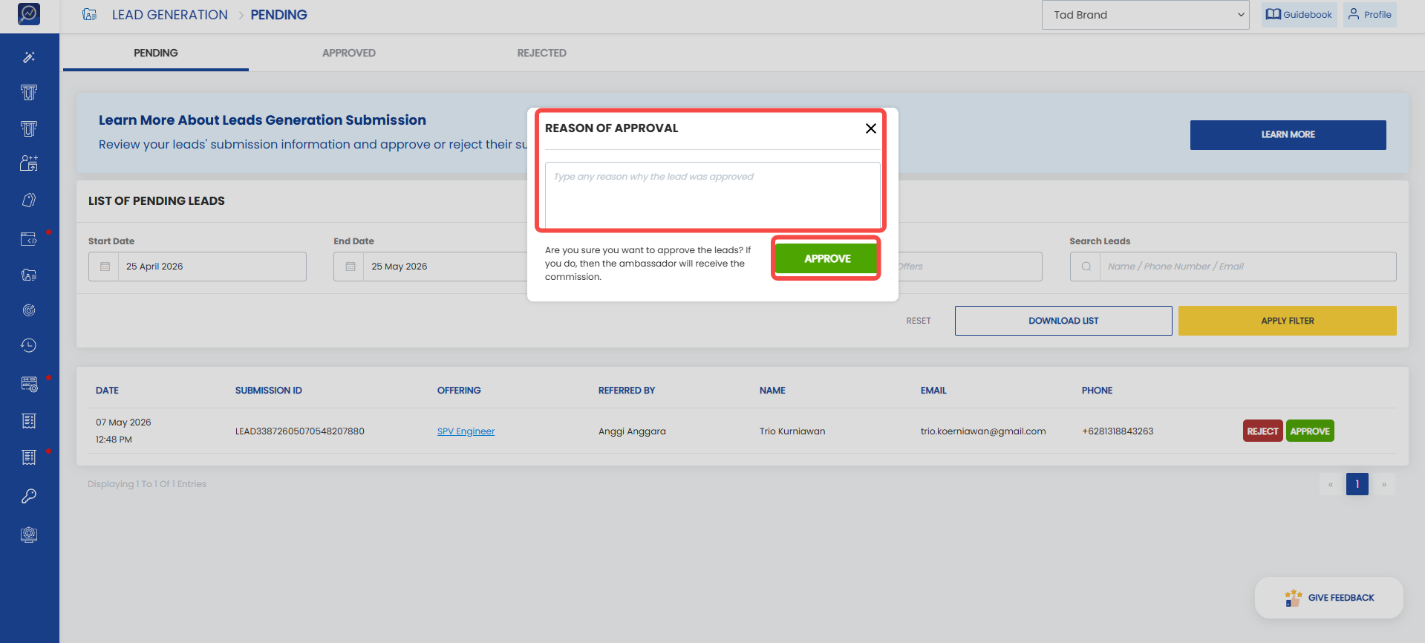This screenshot has width=1425, height=643.
Task: Go to the previous results page
Action: [x=1331, y=484]
